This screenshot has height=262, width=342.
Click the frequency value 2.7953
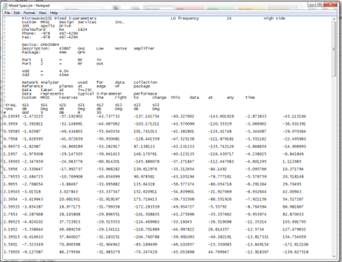[x=10, y=215]
